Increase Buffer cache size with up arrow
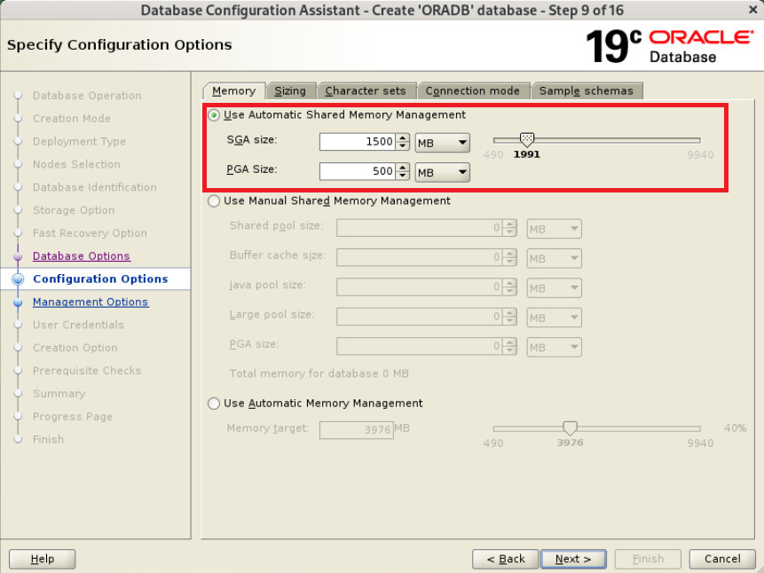 [509, 254]
